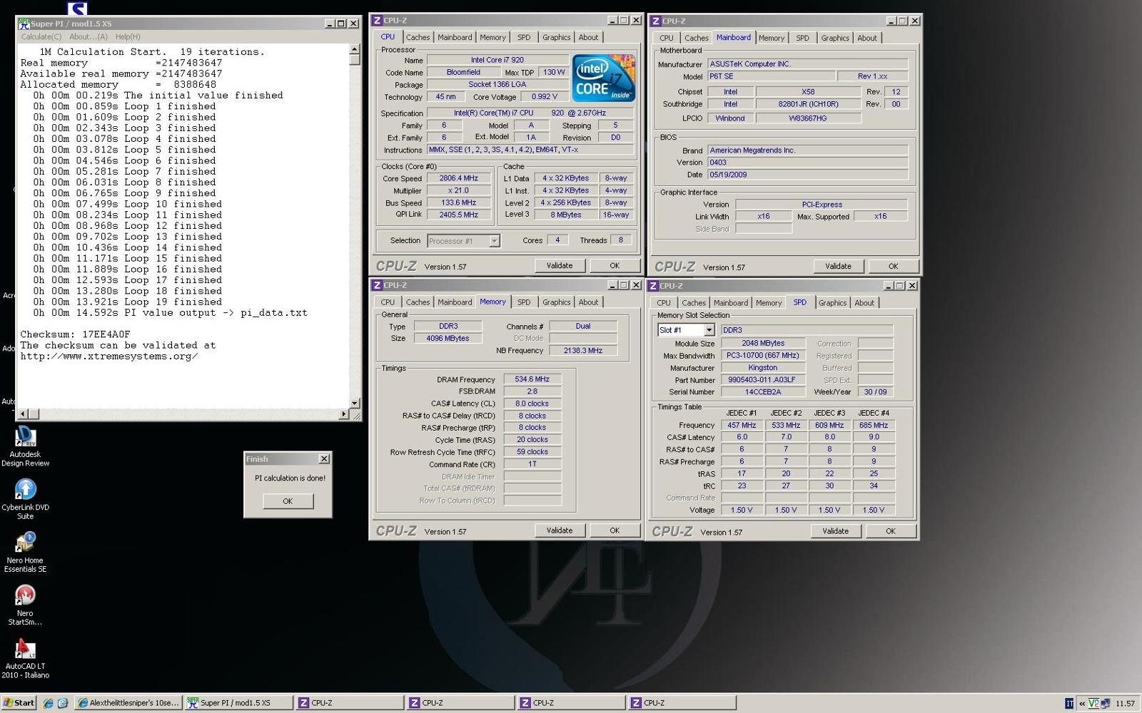
Task: Click the Checksum: 17EE4A0F line
Action: click(75, 334)
